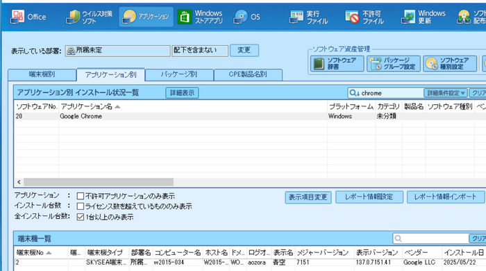This screenshot has width=486, height=271.
Task: Open the OS view
Action: [247, 17]
